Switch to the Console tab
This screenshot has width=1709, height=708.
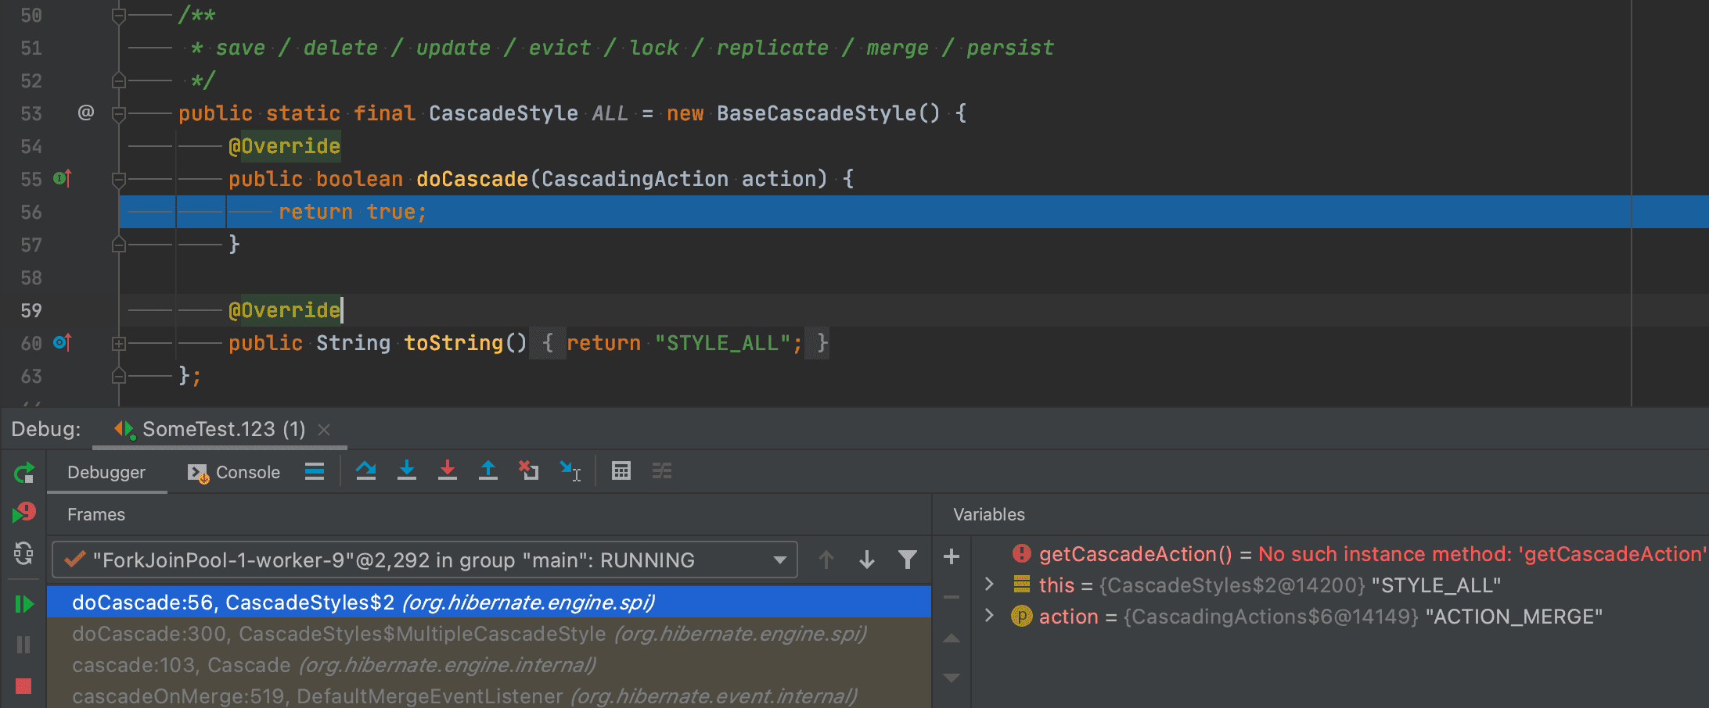click(234, 472)
